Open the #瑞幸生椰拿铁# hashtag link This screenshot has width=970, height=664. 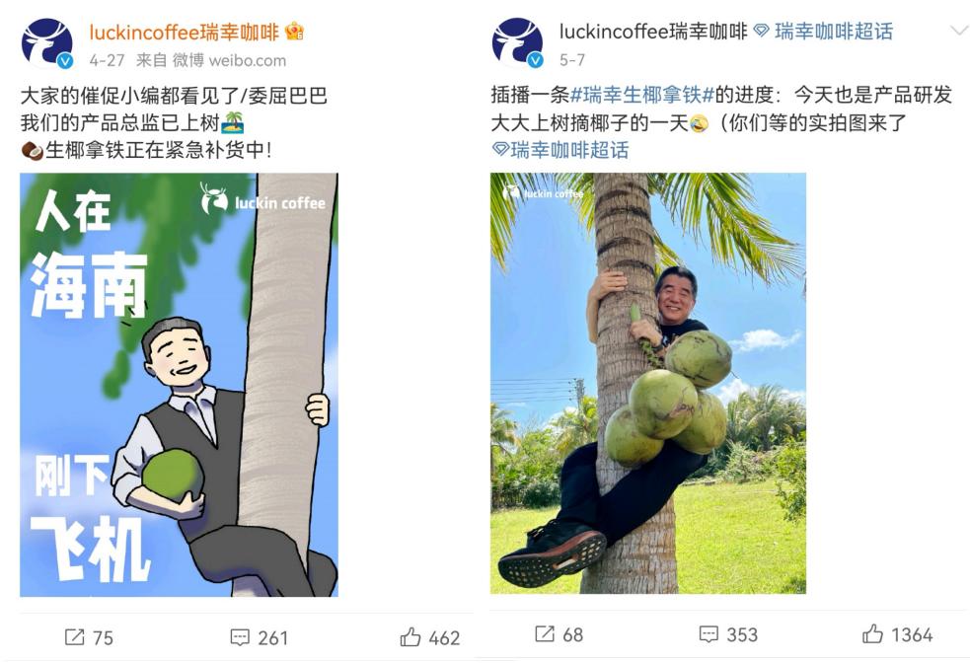(x=642, y=95)
